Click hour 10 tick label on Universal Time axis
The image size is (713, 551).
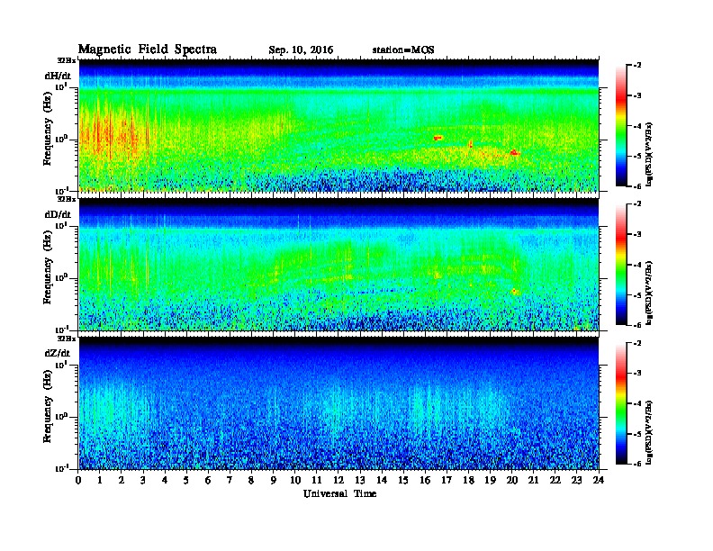click(295, 481)
